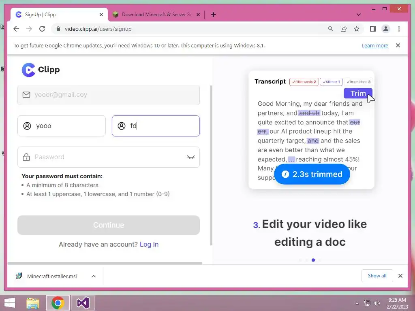Click Chrome icon in taskbar
Viewport: 415px width, 311px height.
pos(58,303)
